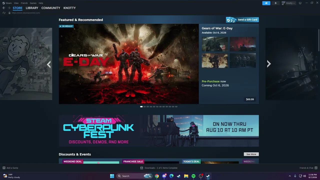The image size is (320, 180).
Task: Click the Add a Game plus icon
Action: tap(4, 168)
